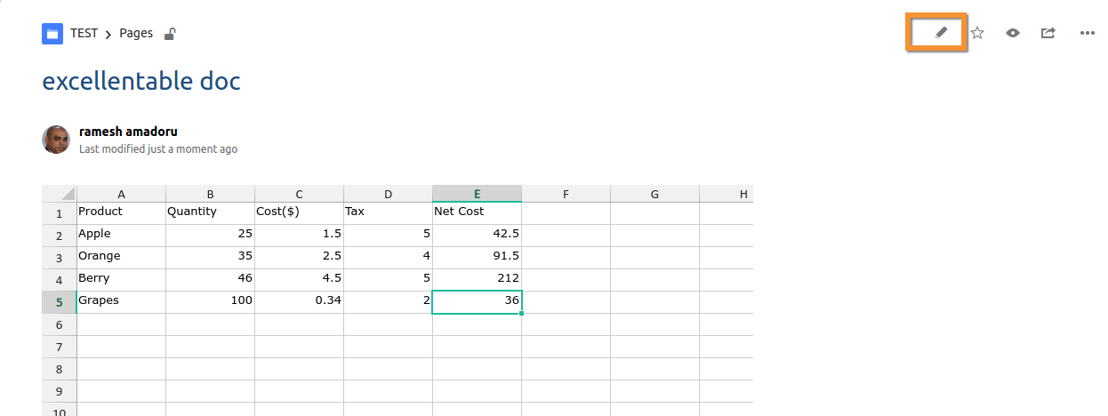Open the TEST space breadcrumb link
The image size is (1108, 416).
coord(84,34)
